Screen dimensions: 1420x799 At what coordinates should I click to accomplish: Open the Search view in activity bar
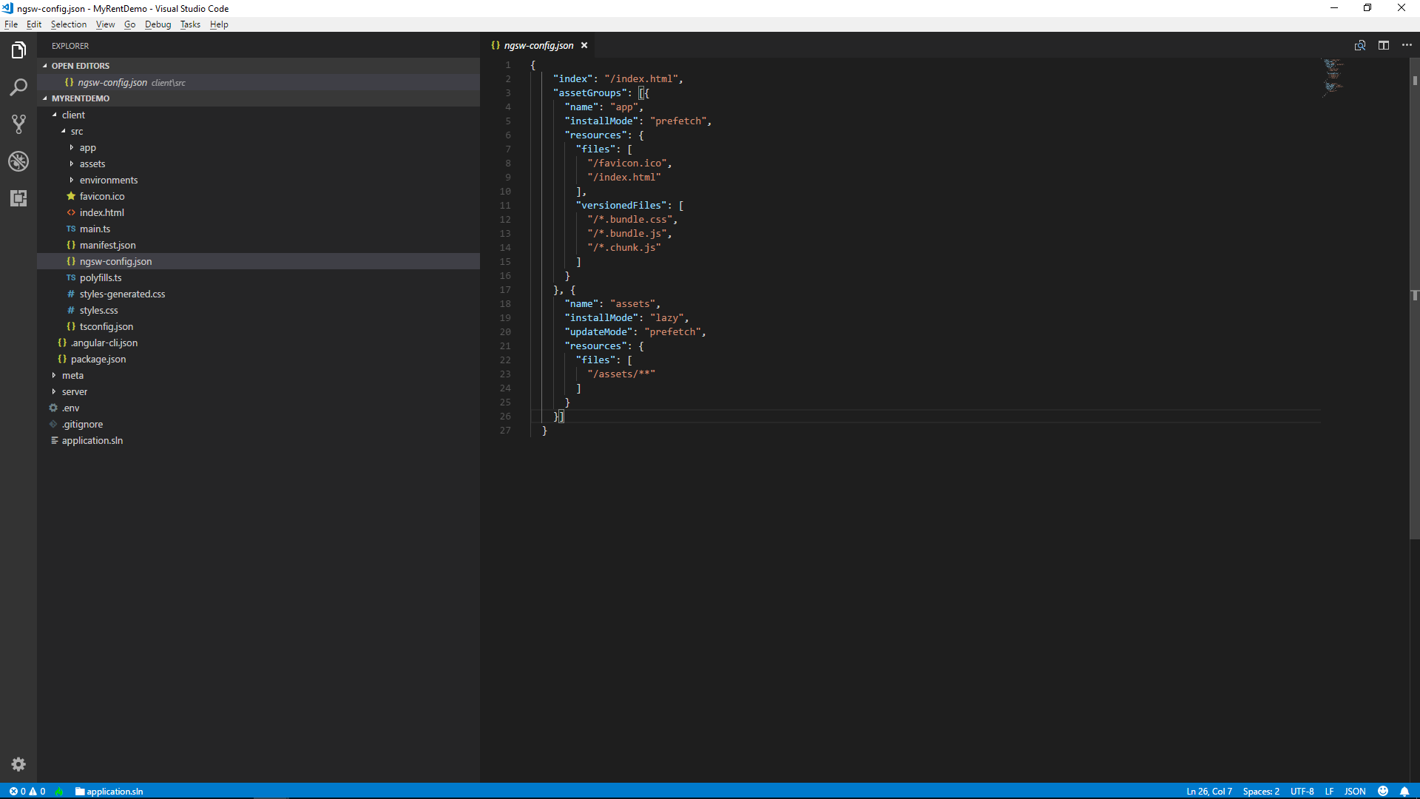click(18, 87)
